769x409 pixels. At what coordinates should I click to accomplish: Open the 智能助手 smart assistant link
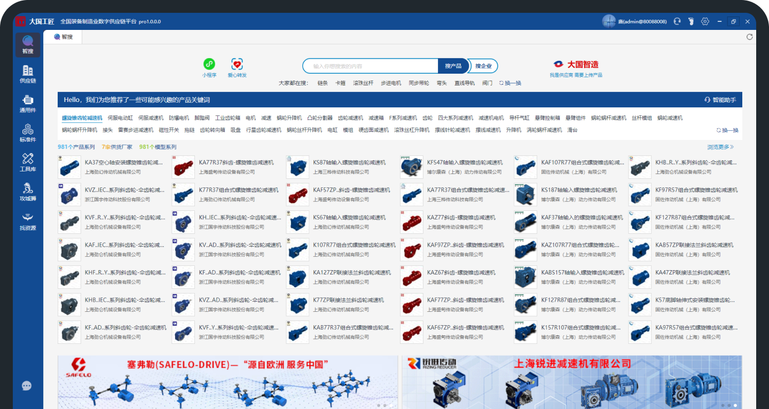coord(720,100)
